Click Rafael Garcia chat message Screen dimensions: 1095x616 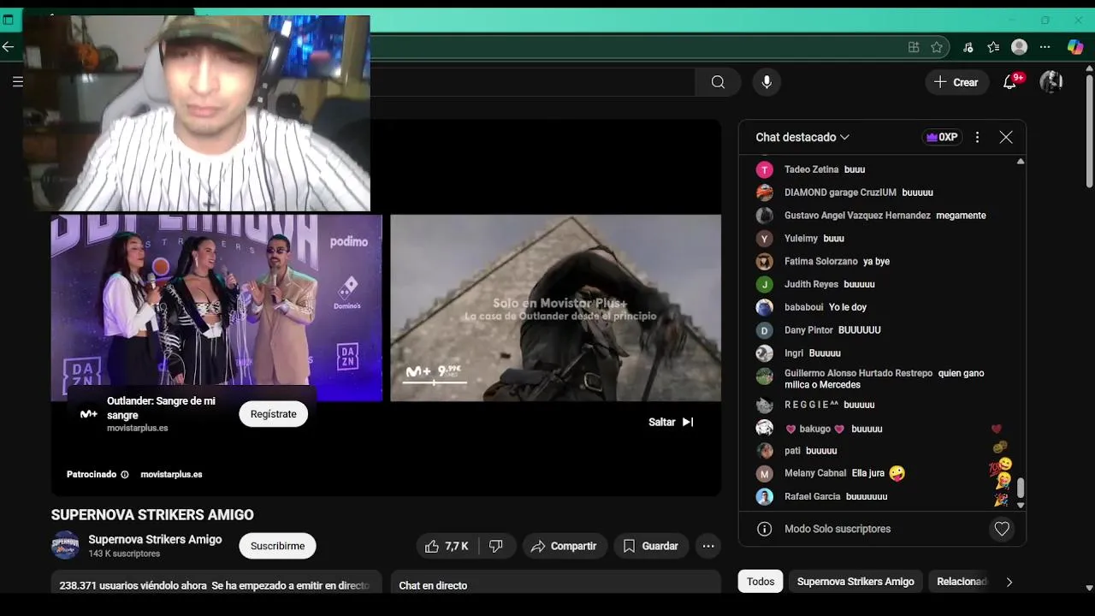pos(881,496)
